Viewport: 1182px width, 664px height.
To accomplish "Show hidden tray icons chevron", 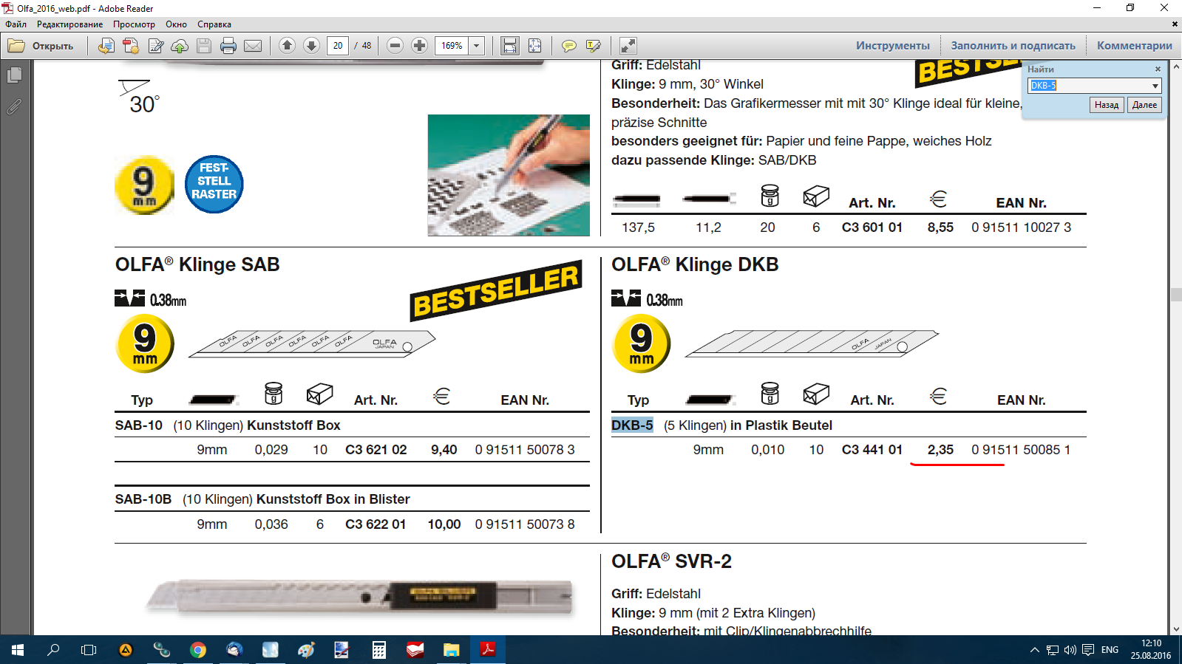I will click(x=1034, y=650).
